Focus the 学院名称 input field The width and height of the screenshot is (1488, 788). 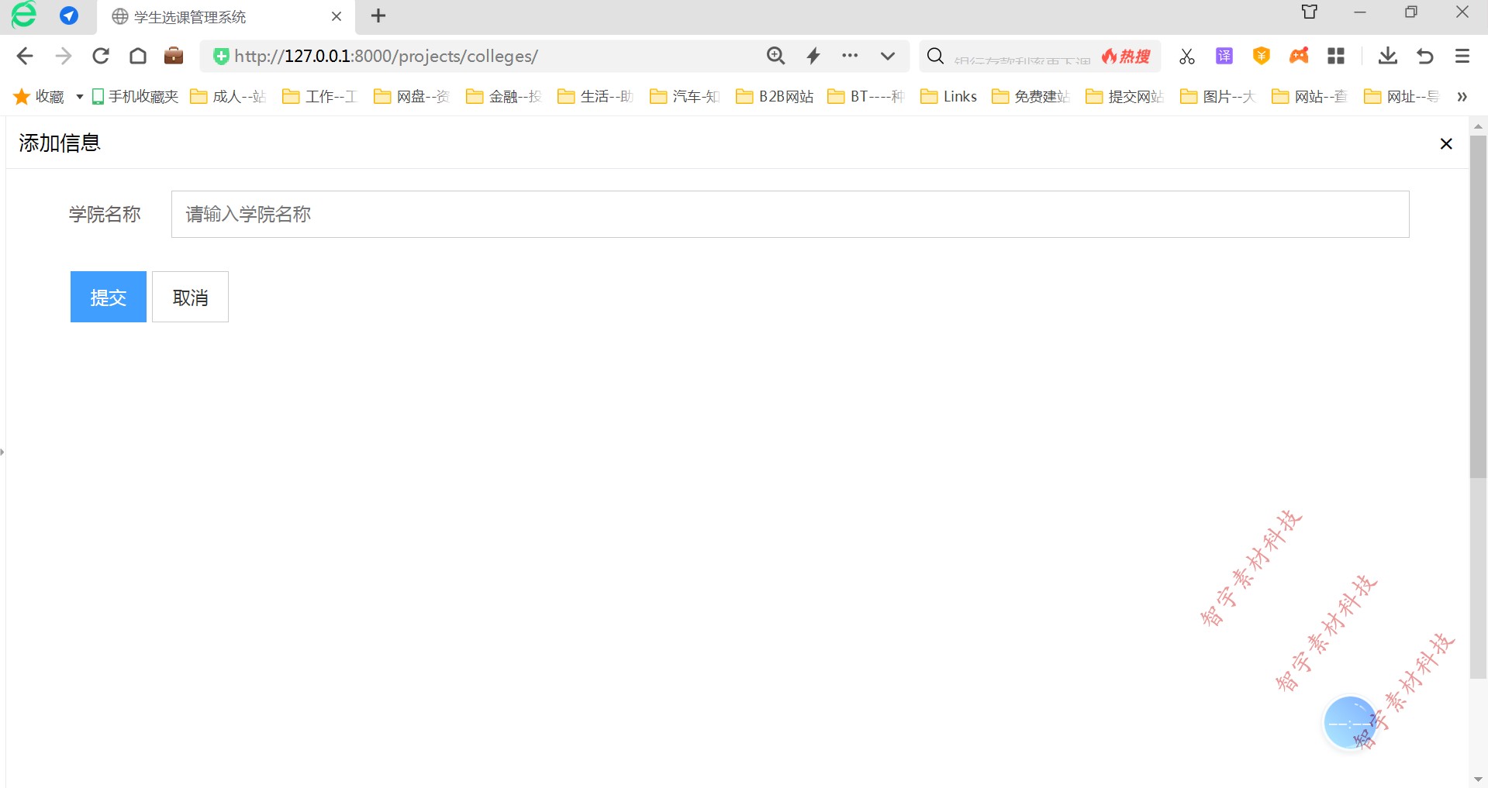tap(789, 215)
